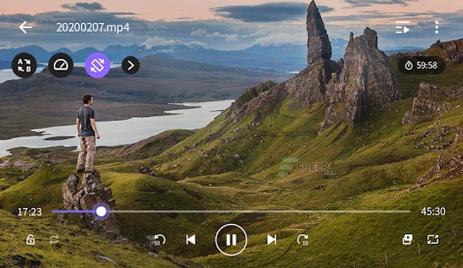Screen dimensions: 463x268
Task: Open the three-dot more options menu
Action: (436, 28)
